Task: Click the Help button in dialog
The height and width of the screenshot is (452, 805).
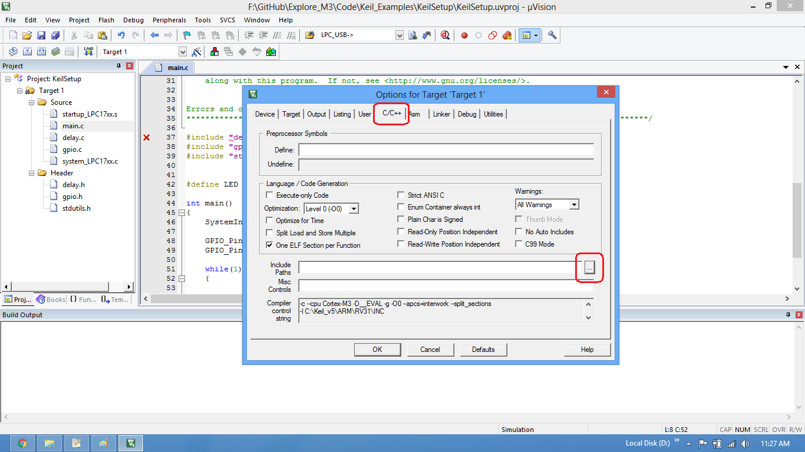Action: (x=587, y=350)
